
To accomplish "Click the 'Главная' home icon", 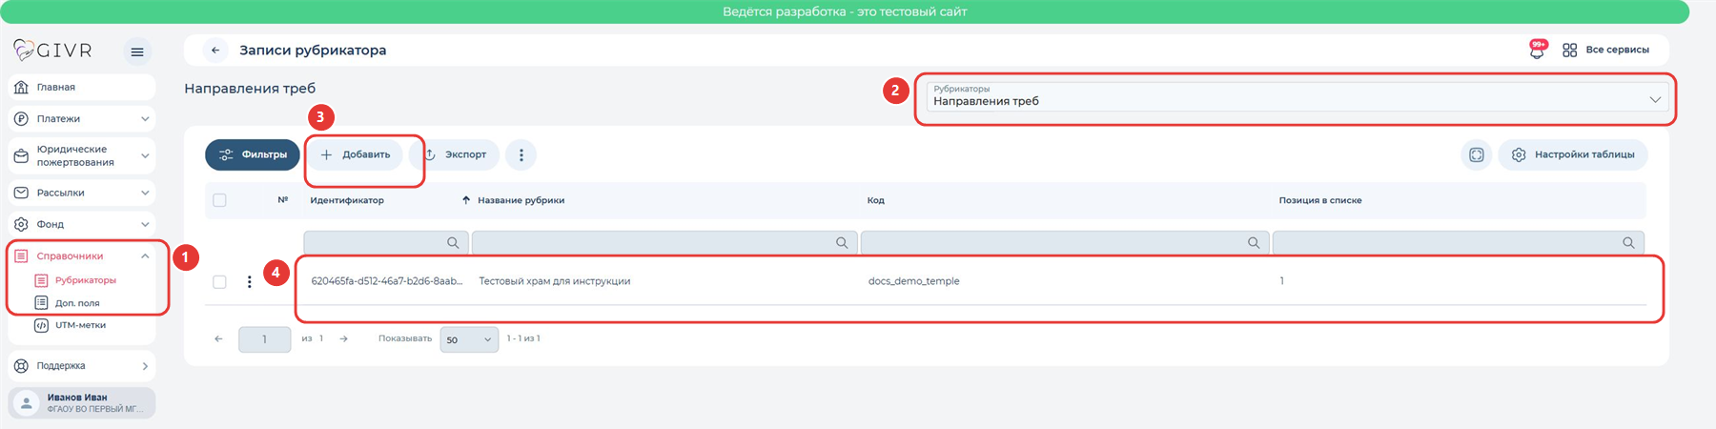I will click(22, 87).
